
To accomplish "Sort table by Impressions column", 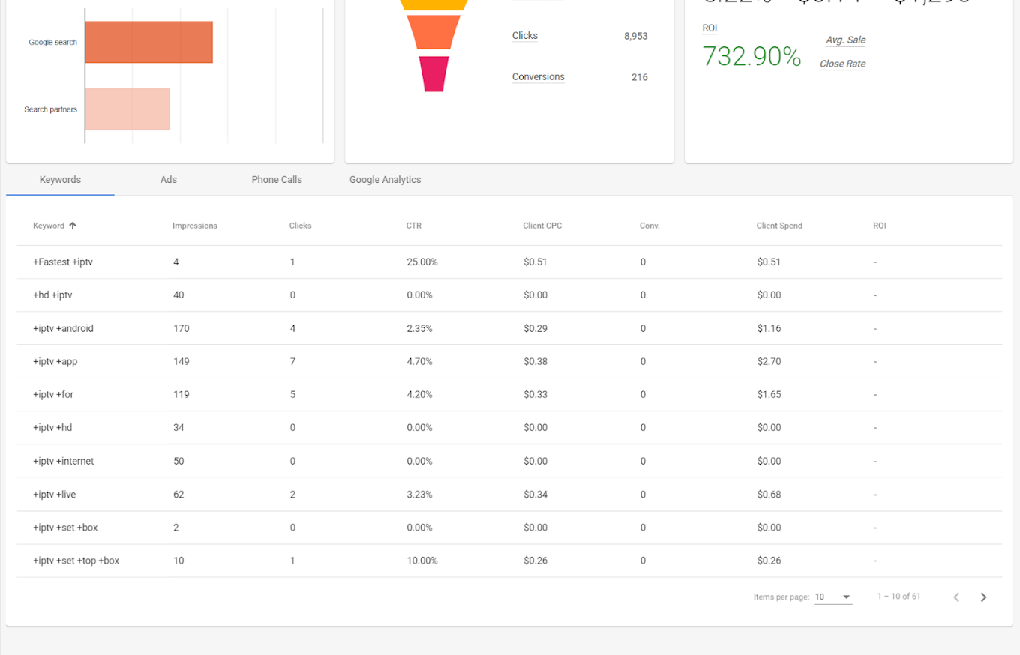I will tap(194, 226).
